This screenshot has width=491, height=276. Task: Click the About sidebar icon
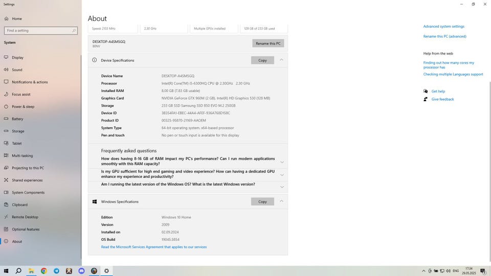pyautogui.click(x=6, y=241)
